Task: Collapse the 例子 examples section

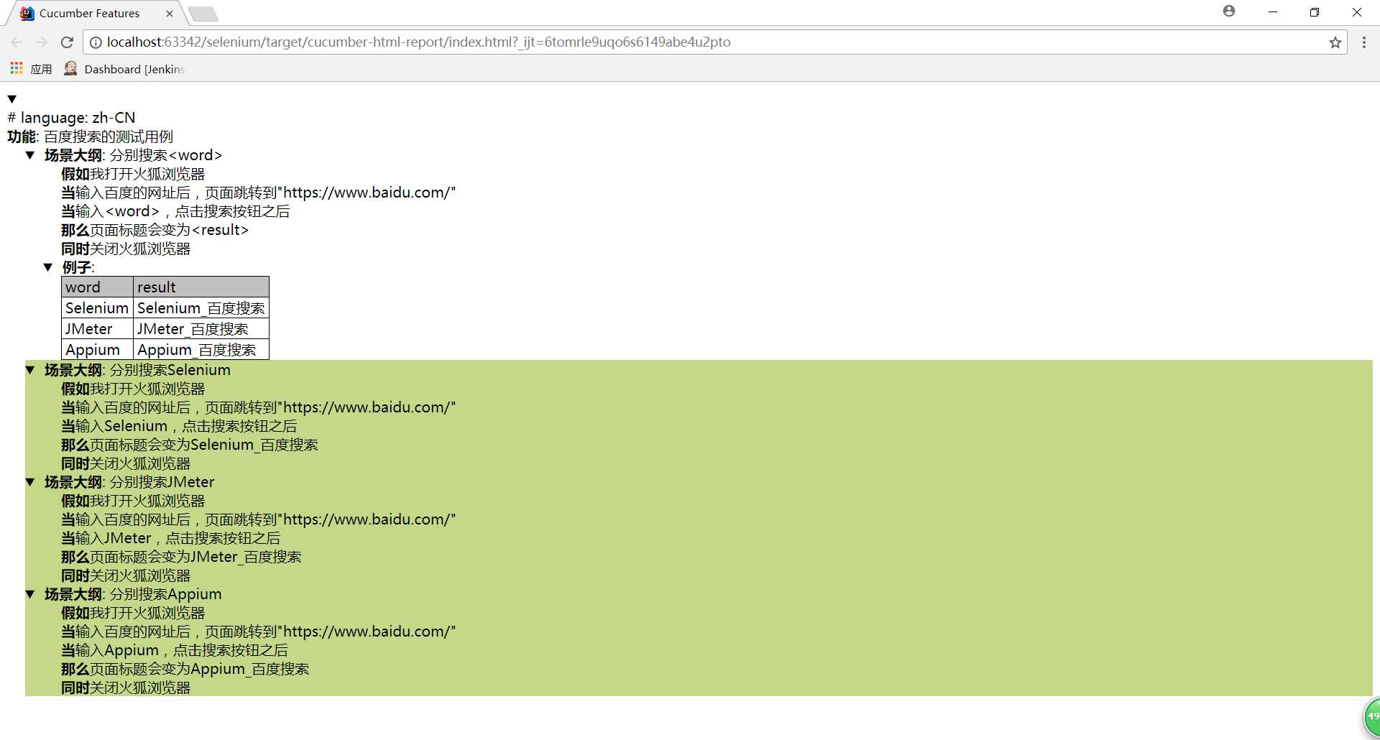Action: 48,267
